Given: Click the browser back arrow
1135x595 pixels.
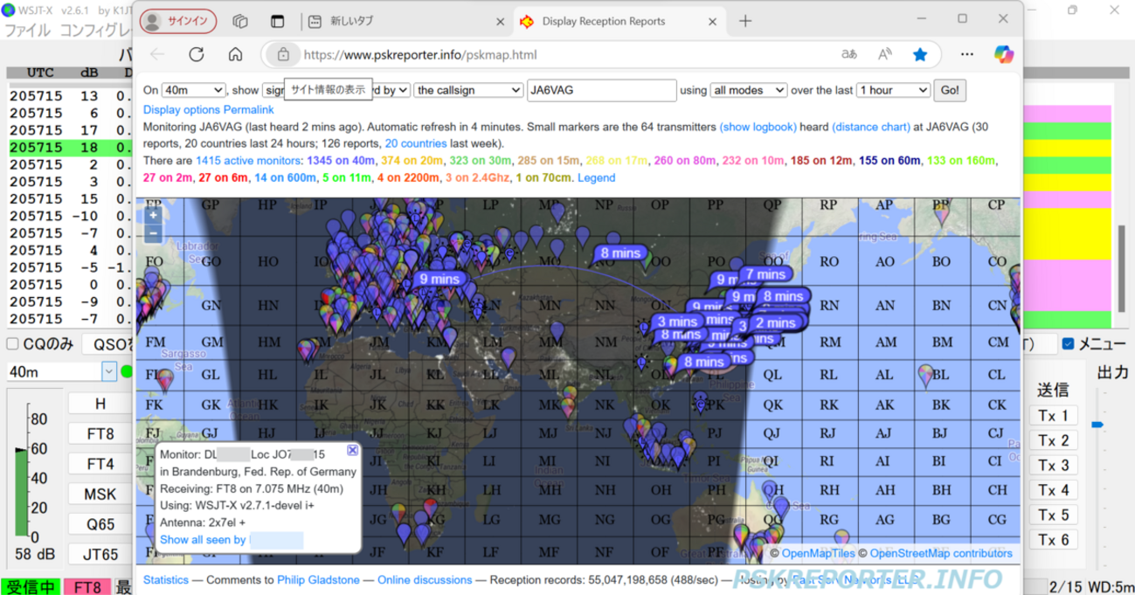Looking at the screenshot, I should click(x=157, y=54).
